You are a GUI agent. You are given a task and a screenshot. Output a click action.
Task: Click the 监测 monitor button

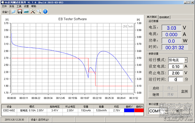tap(184, 91)
